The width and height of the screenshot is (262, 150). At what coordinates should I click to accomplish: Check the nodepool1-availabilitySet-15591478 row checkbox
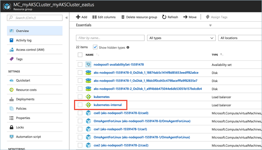pyautogui.click(x=80, y=64)
